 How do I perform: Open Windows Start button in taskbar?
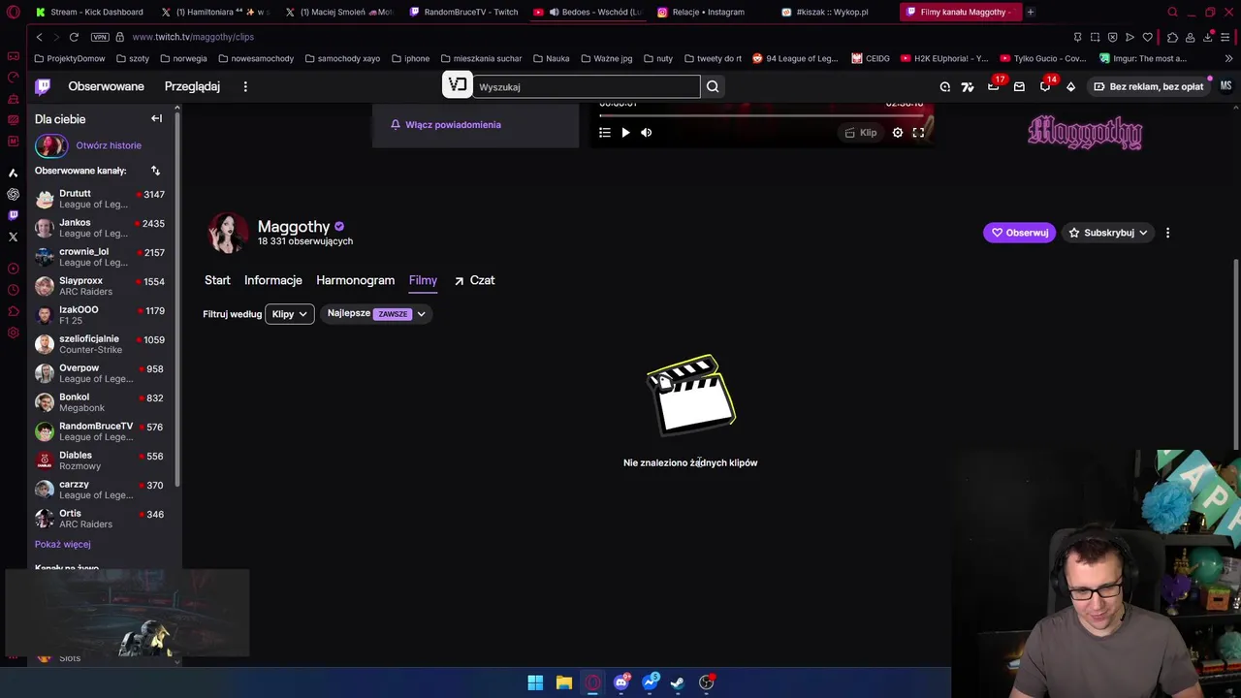click(x=535, y=682)
